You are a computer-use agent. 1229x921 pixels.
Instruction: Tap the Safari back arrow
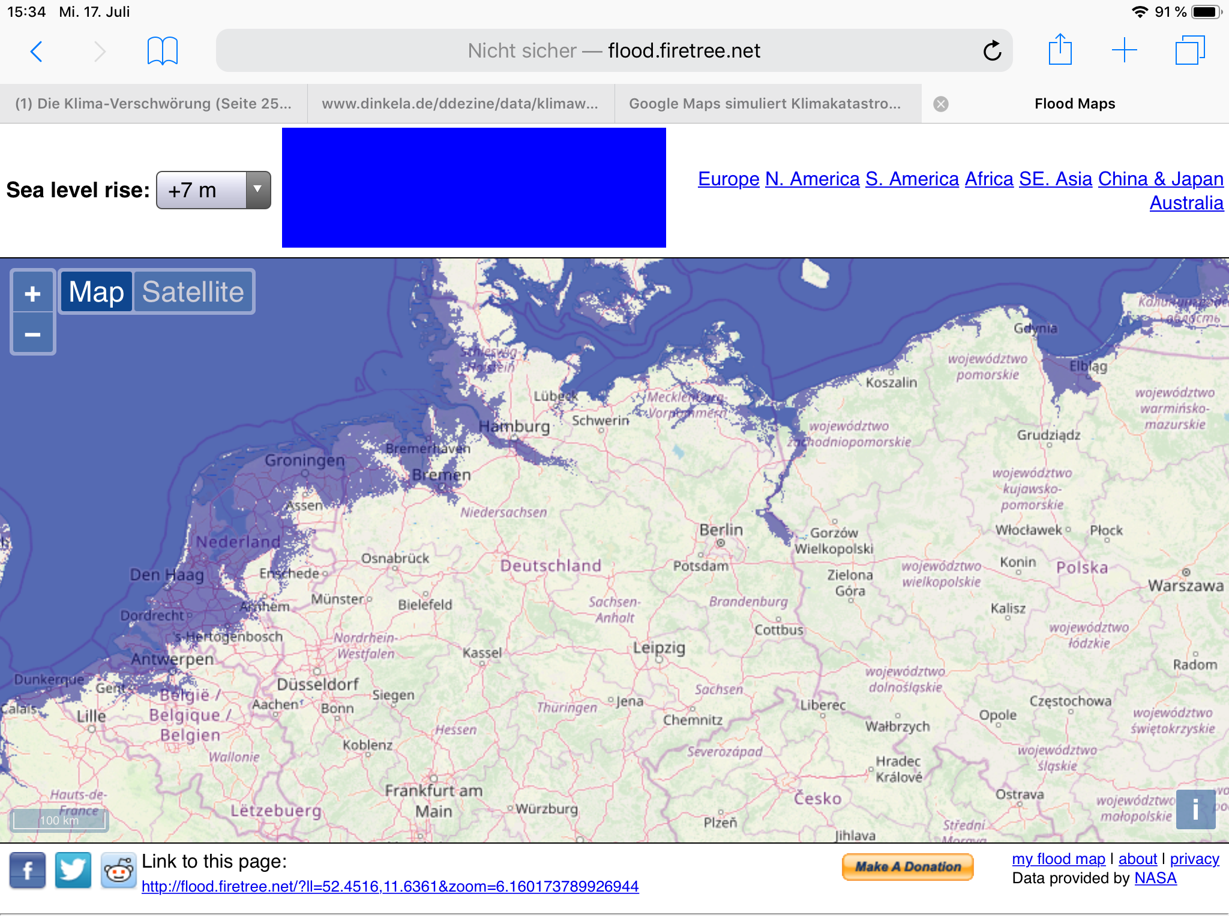[37, 52]
